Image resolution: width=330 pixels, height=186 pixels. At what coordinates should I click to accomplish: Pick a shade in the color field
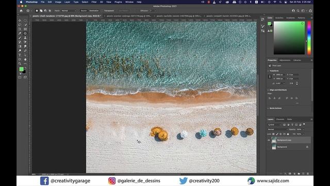pos(289,38)
